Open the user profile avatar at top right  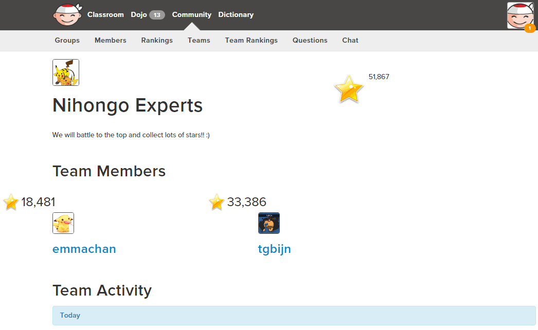click(520, 16)
